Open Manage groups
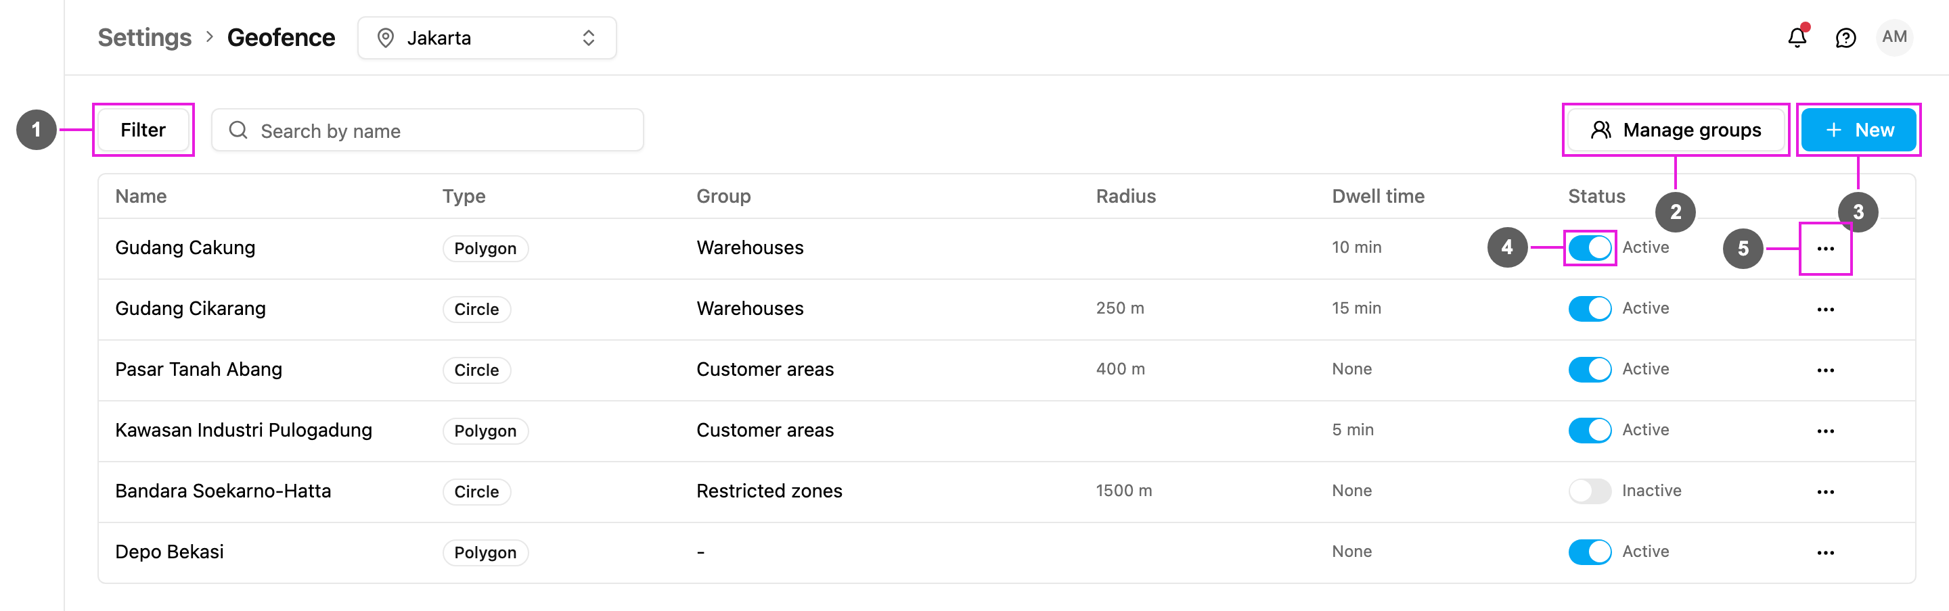The image size is (1949, 611). click(x=1676, y=130)
